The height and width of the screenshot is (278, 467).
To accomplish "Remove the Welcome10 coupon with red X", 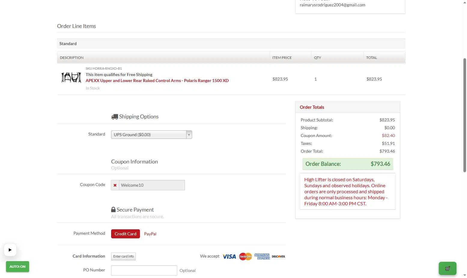I will click(115, 185).
